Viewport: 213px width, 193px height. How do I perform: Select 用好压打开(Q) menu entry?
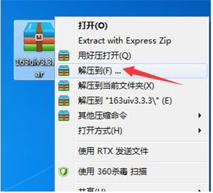pos(132,56)
